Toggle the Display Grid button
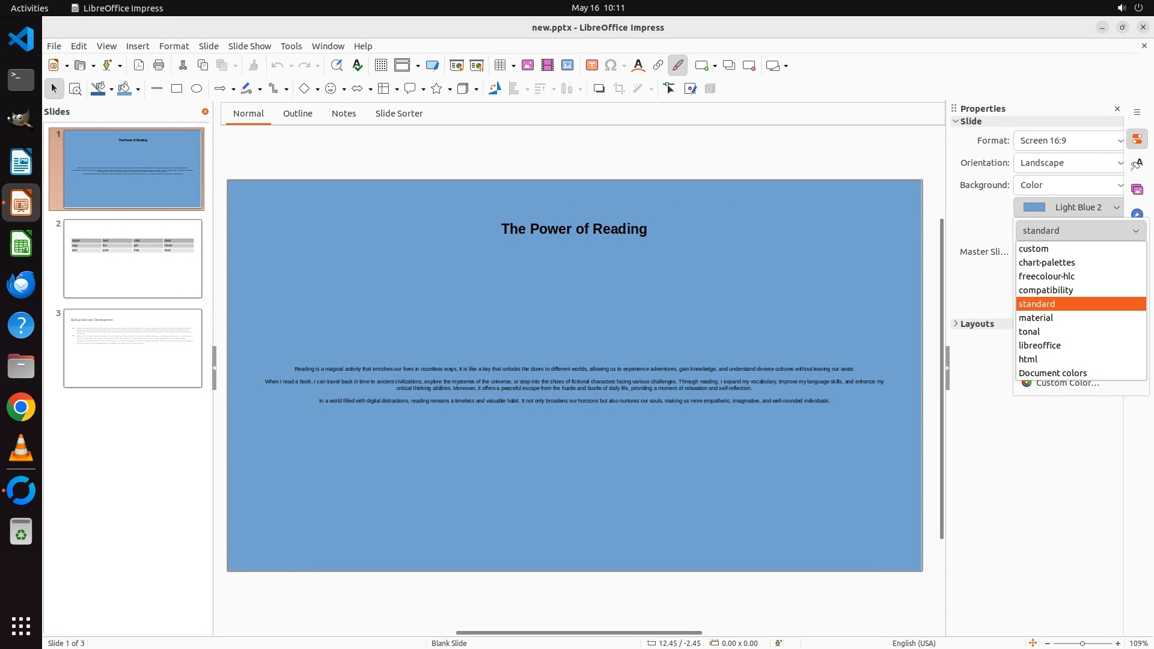Viewport: 1154px width, 649px height. (x=380, y=66)
